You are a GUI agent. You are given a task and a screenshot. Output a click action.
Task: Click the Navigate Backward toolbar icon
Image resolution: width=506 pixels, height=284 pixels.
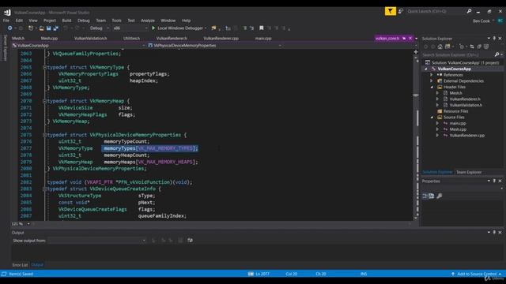(x=10, y=28)
